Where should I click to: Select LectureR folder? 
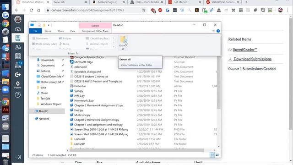79,139
